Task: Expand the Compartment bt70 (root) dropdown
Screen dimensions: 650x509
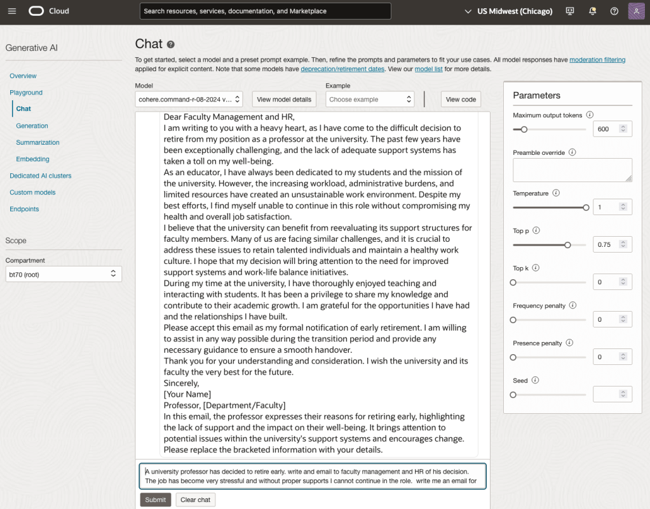Action: tap(63, 274)
